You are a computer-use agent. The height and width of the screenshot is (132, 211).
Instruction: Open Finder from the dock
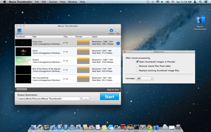[34, 127]
